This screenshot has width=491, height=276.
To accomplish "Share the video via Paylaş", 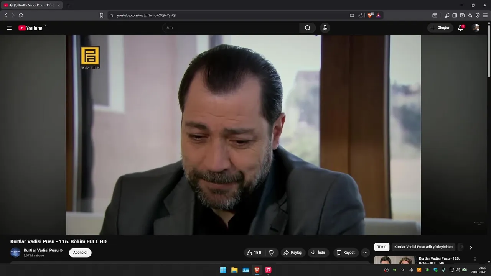I will tap(293, 253).
